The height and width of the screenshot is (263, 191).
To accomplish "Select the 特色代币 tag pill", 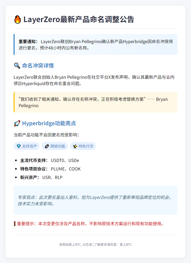I will click(x=83, y=146).
